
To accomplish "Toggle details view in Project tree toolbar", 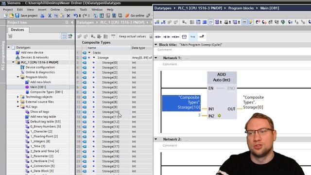I will pyautogui.click(x=64, y=36).
